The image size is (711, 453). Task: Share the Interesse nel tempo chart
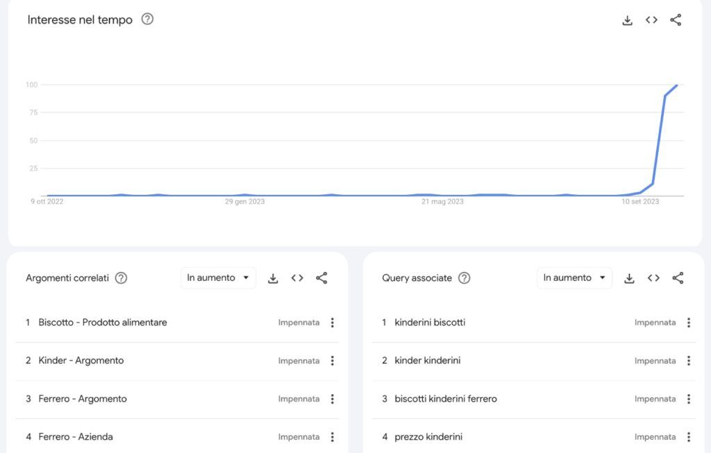(x=676, y=20)
